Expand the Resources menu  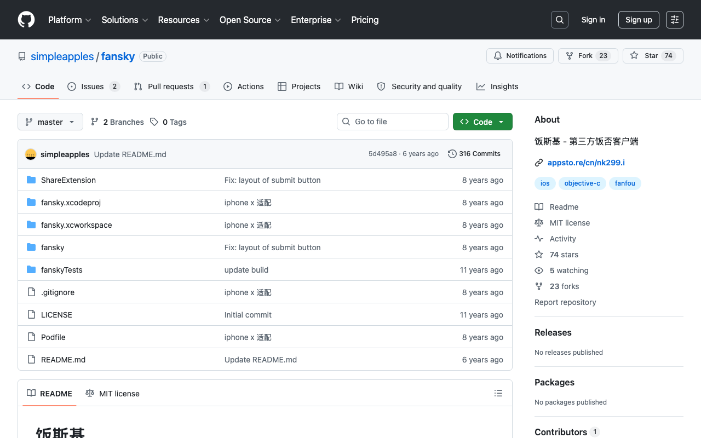pos(183,20)
